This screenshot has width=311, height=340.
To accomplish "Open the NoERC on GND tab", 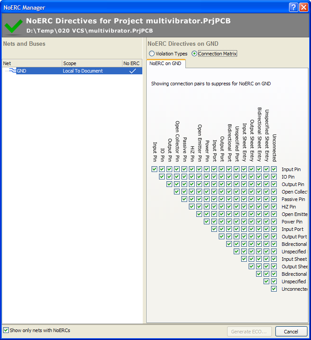I will 166,63.
